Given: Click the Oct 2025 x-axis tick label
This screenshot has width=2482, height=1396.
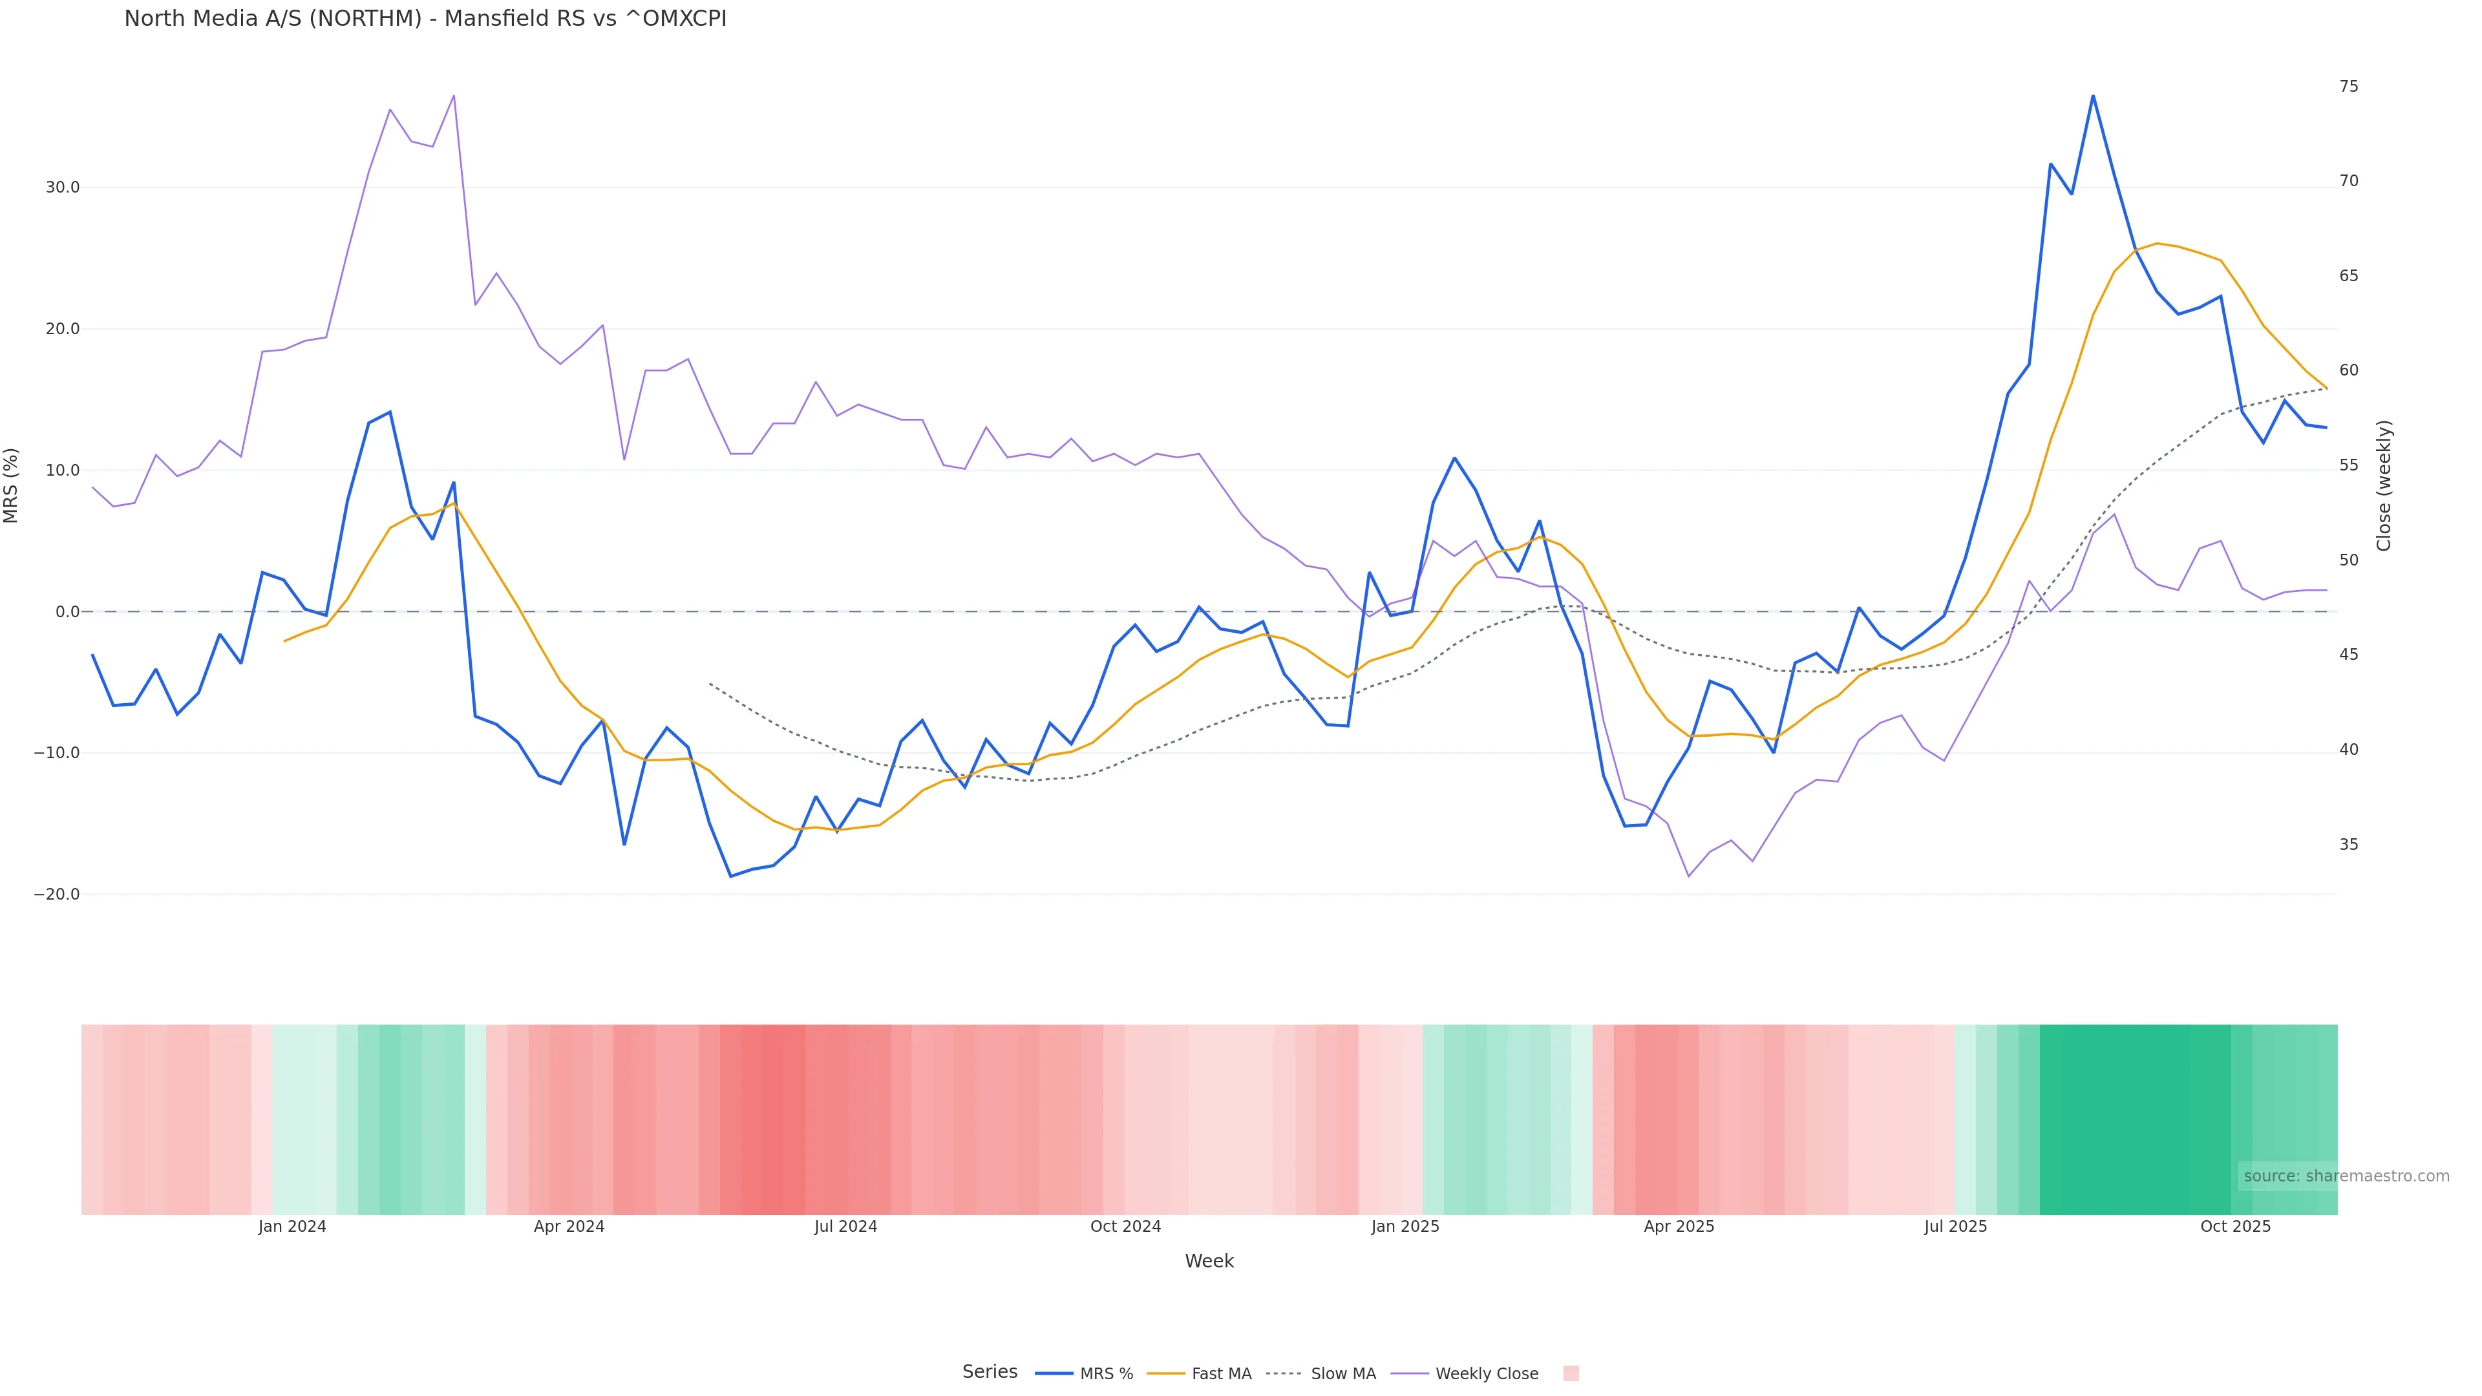Looking at the screenshot, I should click(x=2234, y=1227).
